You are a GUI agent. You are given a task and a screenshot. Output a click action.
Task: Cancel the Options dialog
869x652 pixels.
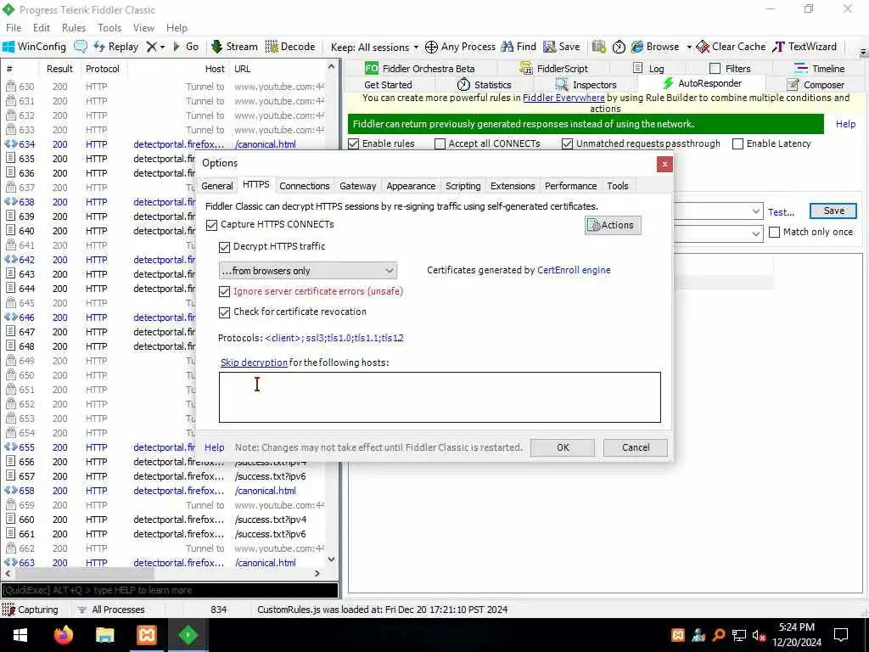[x=635, y=447]
